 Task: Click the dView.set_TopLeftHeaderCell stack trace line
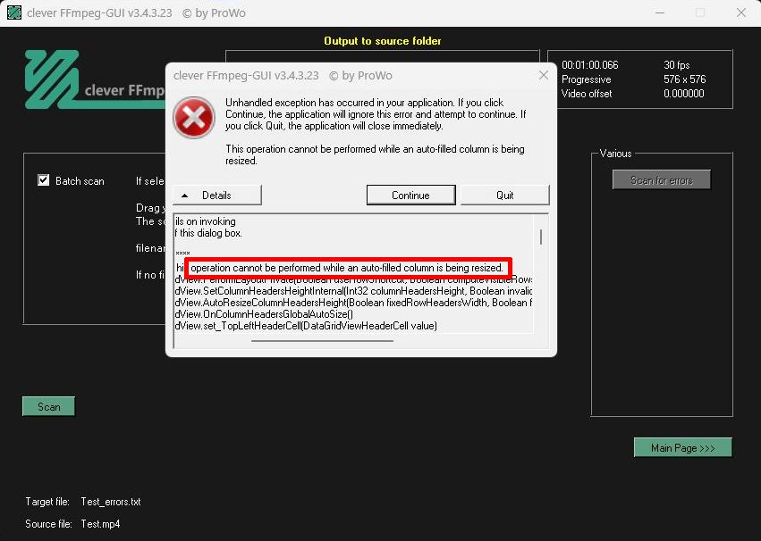point(306,326)
